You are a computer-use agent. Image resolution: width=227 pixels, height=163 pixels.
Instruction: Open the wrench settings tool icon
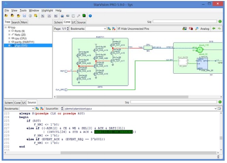coord(79,16)
